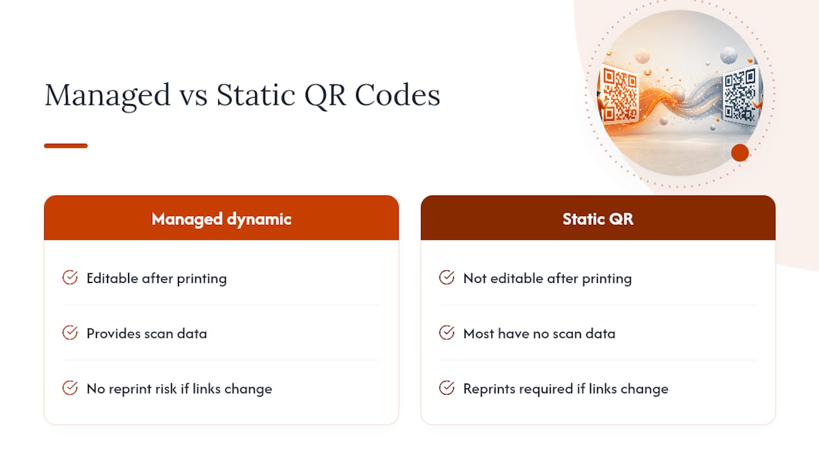This screenshot has width=819, height=460.
Task: Select the orange QR code in the circular image
Action: [x=619, y=95]
